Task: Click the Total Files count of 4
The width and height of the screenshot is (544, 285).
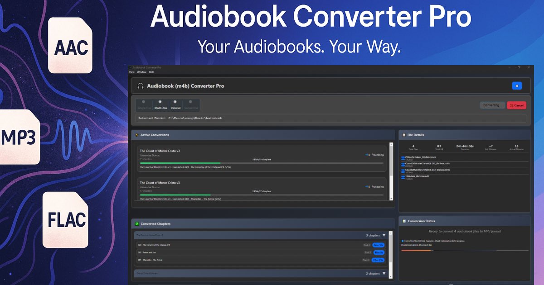Action: click(413, 146)
